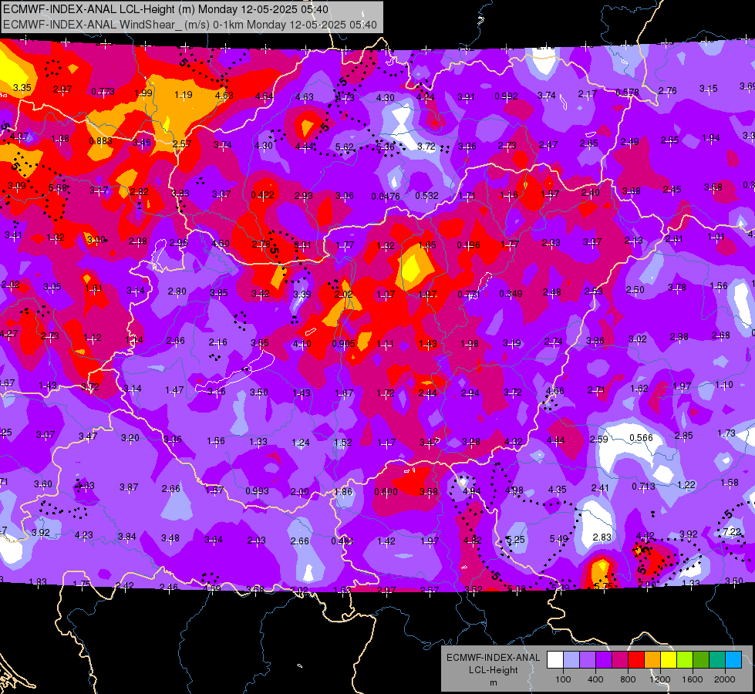
Task: Click the LCL-Height title line at top
Action: click(166, 9)
